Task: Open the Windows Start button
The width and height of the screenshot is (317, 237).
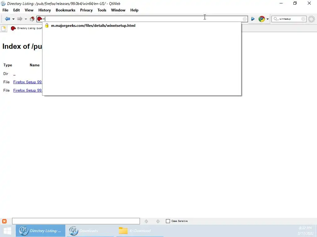Action: click(x=7, y=231)
